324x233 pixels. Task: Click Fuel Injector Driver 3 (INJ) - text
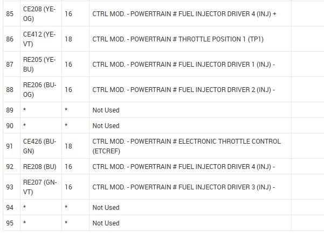click(183, 187)
